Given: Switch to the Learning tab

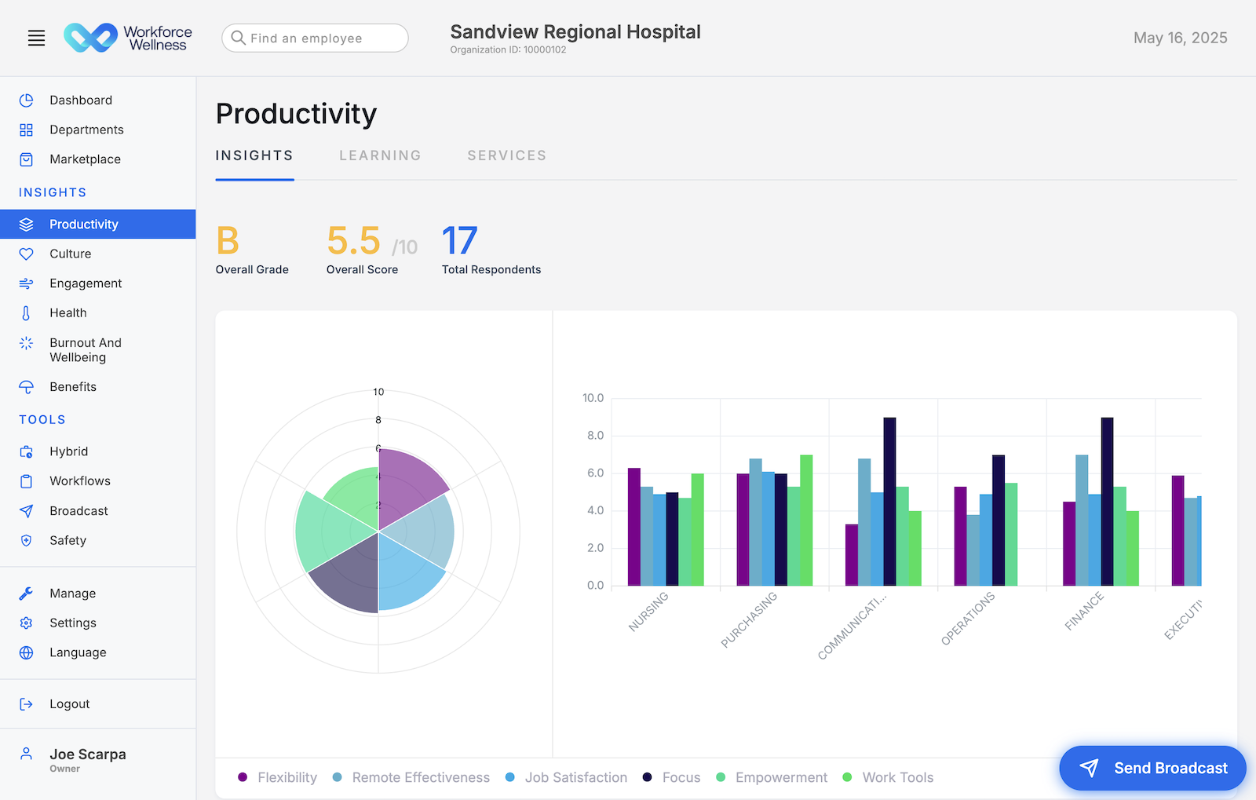Looking at the screenshot, I should point(380,155).
